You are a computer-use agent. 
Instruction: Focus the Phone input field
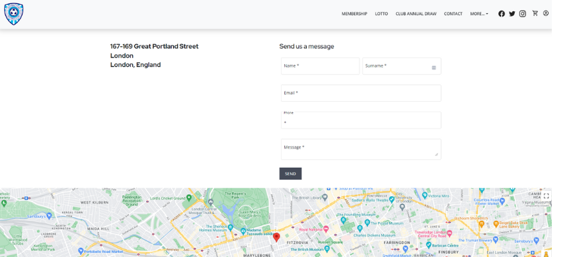pyautogui.click(x=361, y=120)
